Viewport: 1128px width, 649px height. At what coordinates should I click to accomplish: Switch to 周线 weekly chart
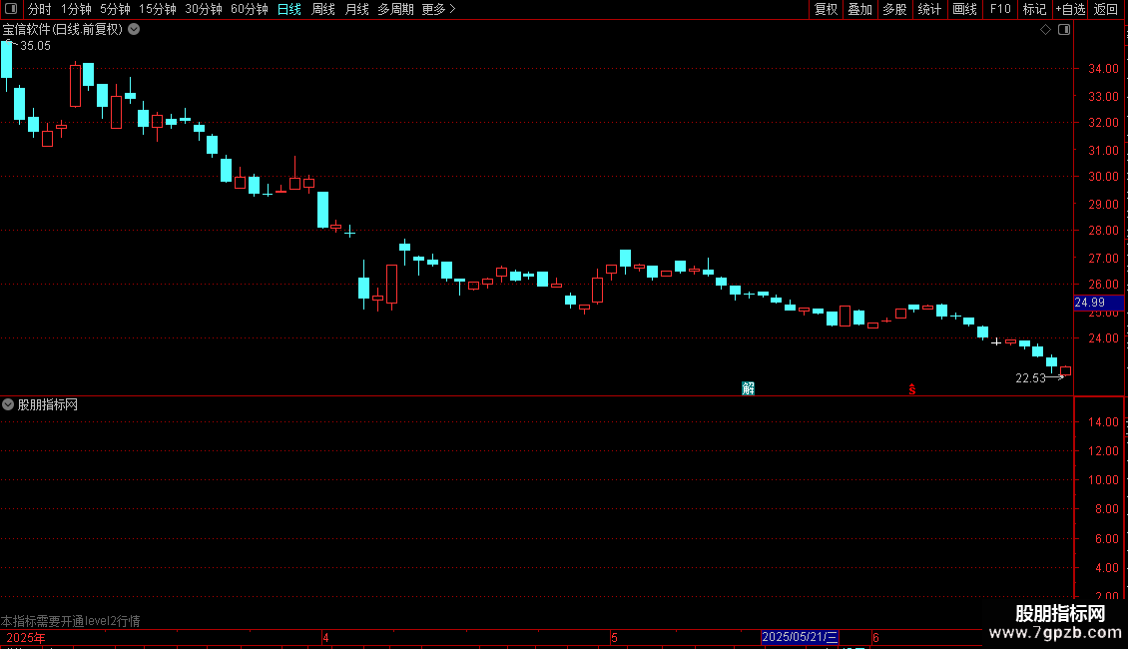tap(323, 9)
